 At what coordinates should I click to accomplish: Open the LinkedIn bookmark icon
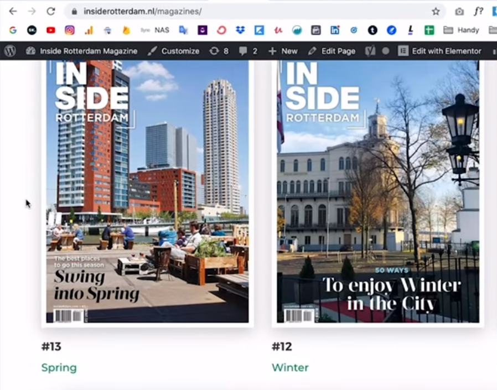335,30
